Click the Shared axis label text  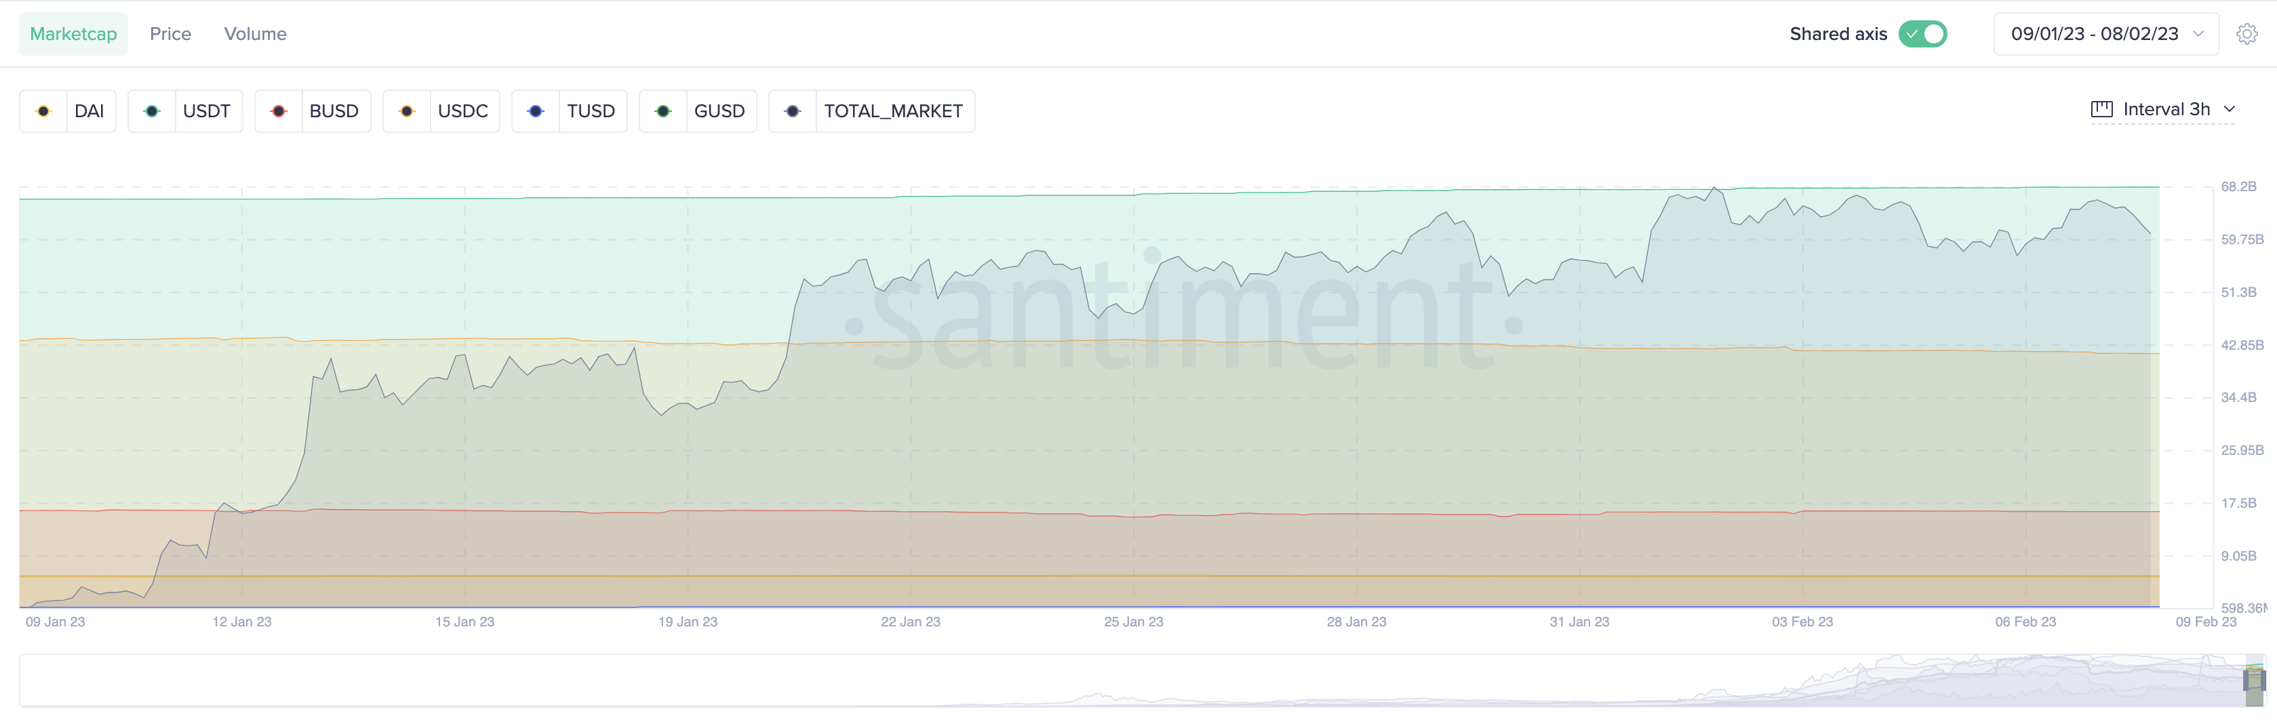point(1838,35)
